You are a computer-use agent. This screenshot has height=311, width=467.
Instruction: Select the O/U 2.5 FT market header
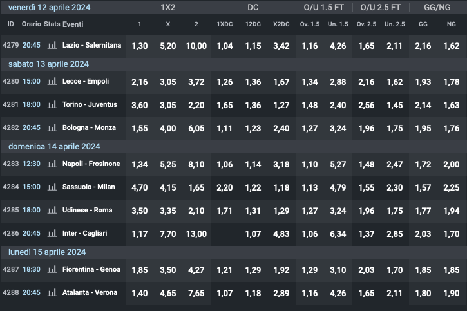point(381,8)
